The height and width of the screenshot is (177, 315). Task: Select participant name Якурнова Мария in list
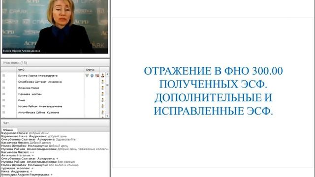click(29, 88)
